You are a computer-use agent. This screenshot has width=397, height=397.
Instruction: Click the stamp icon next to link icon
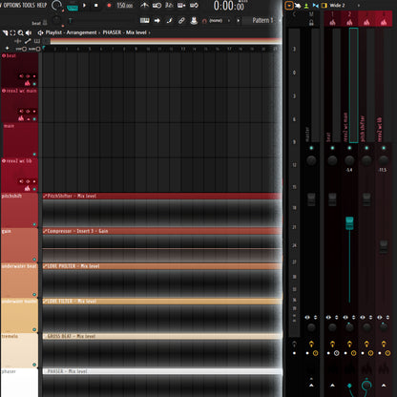194,20
